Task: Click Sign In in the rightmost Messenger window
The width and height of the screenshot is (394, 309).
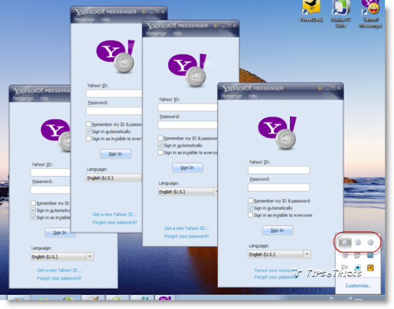Action: tap(278, 230)
